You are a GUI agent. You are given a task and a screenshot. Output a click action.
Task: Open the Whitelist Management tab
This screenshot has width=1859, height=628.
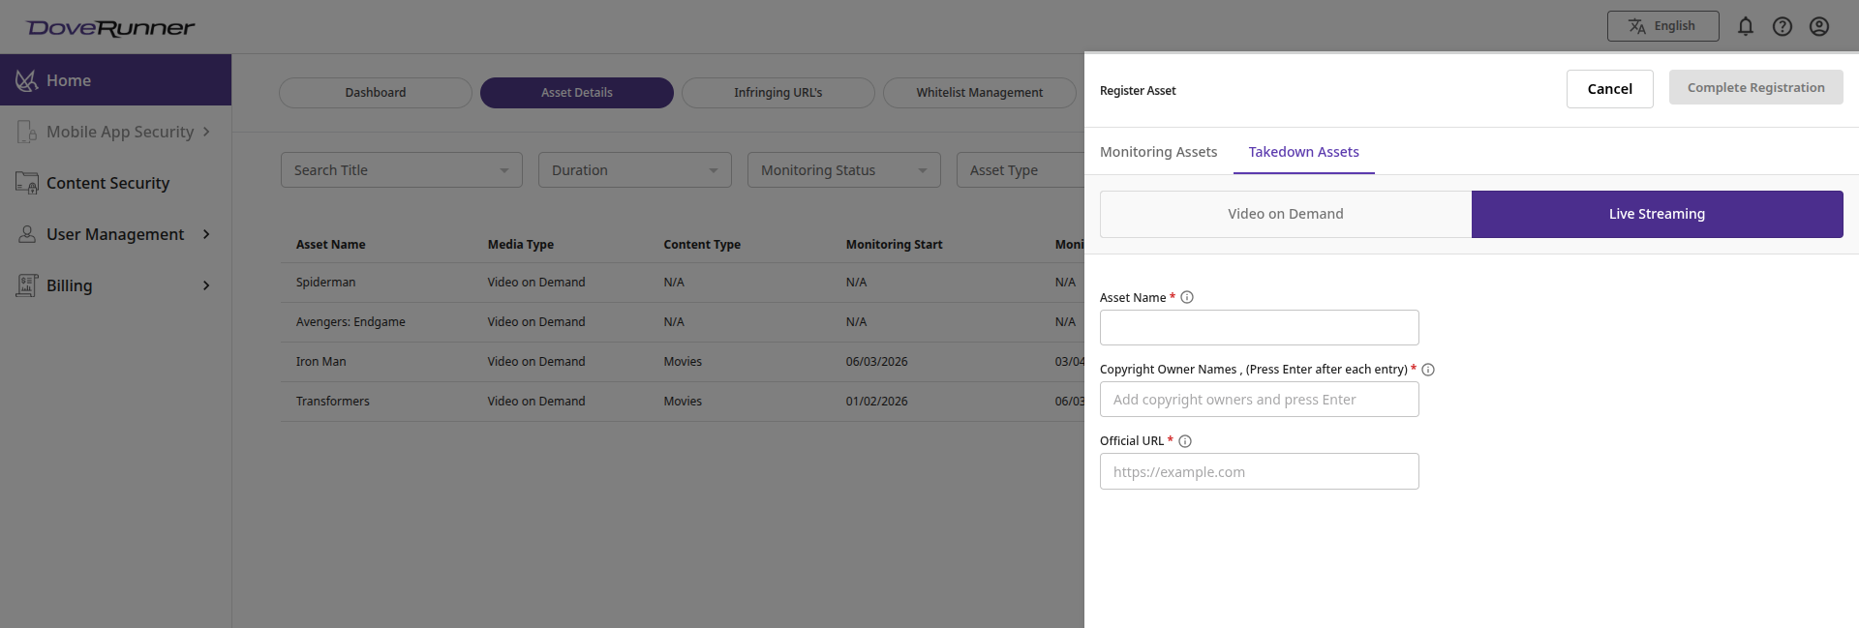[980, 93]
